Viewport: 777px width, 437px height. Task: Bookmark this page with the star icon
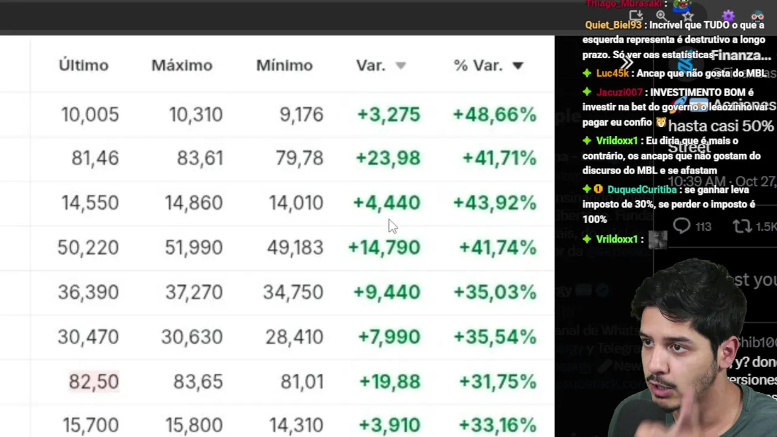click(x=687, y=15)
